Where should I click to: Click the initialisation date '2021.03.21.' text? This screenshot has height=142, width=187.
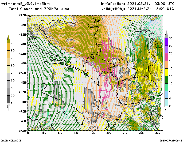139,4
